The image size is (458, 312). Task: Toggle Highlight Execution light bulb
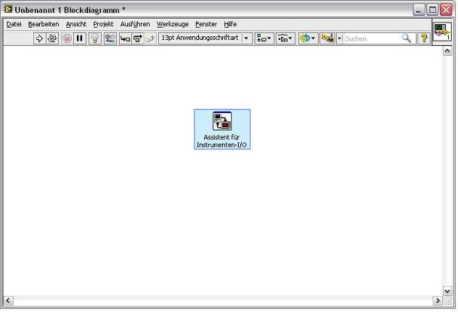coord(95,38)
